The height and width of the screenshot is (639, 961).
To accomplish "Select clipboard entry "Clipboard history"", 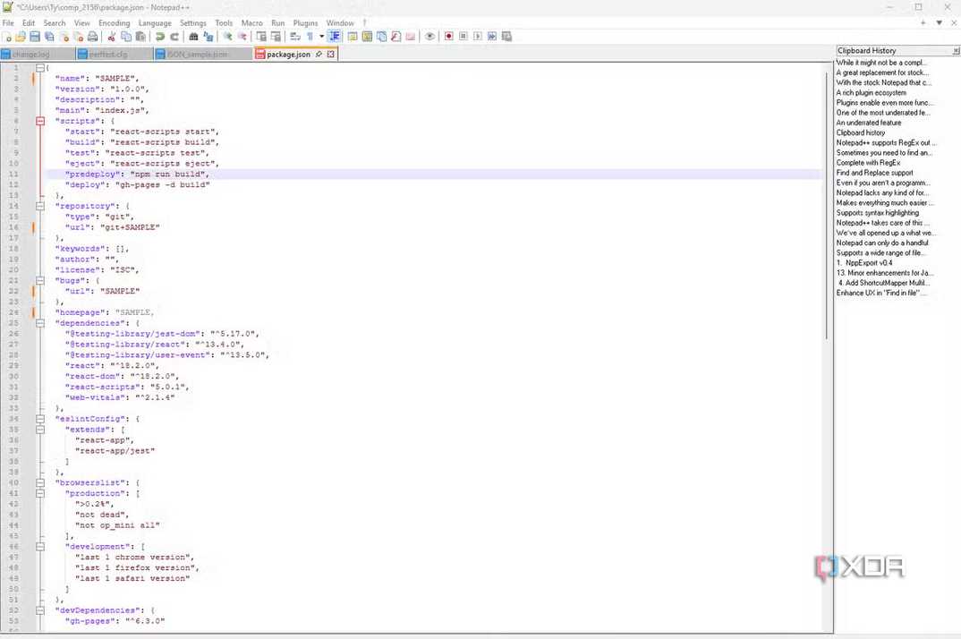I will click(x=861, y=132).
